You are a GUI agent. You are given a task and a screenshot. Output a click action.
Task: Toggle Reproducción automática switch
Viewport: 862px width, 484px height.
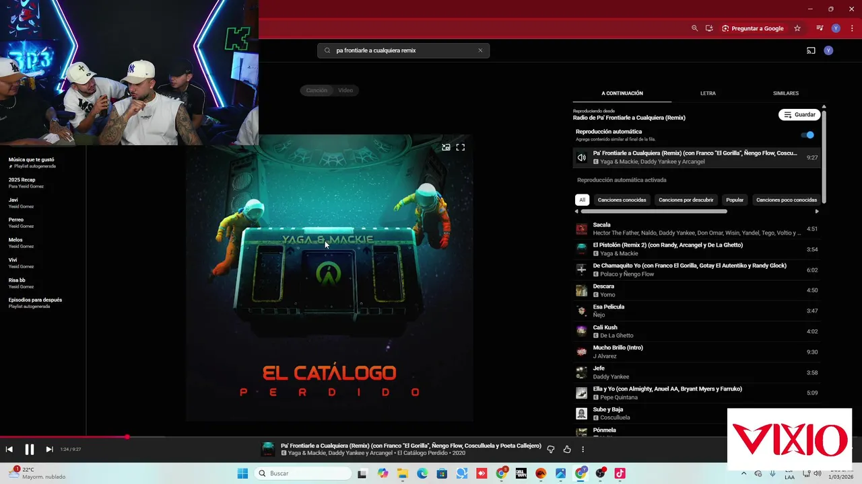[807, 135]
